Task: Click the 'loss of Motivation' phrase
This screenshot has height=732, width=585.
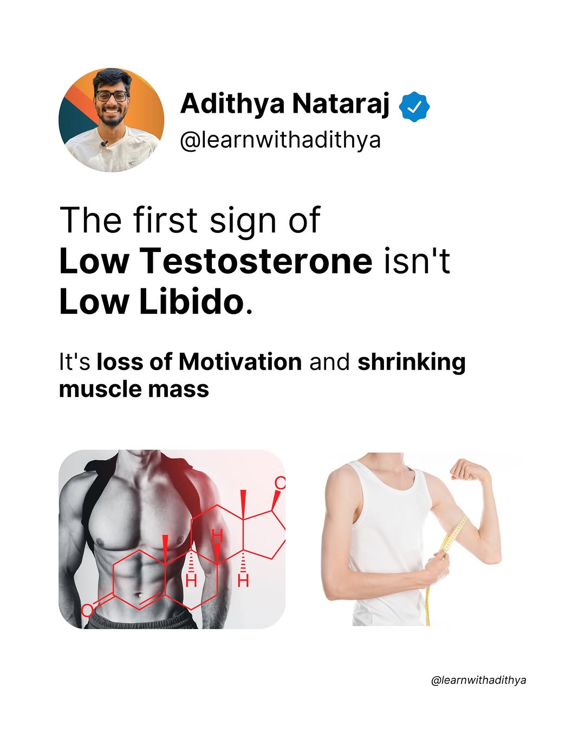Action: click(199, 362)
